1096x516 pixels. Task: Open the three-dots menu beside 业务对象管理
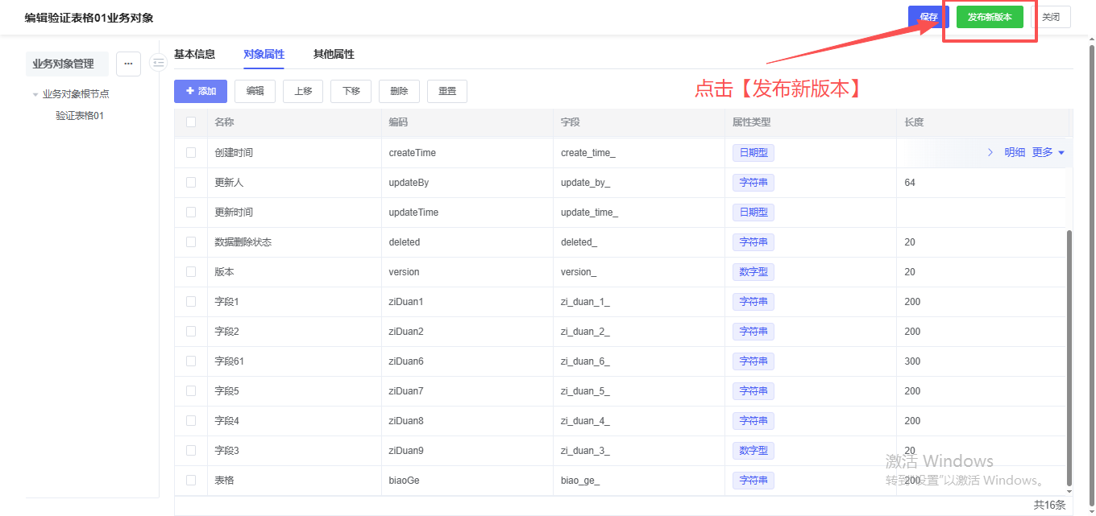128,64
